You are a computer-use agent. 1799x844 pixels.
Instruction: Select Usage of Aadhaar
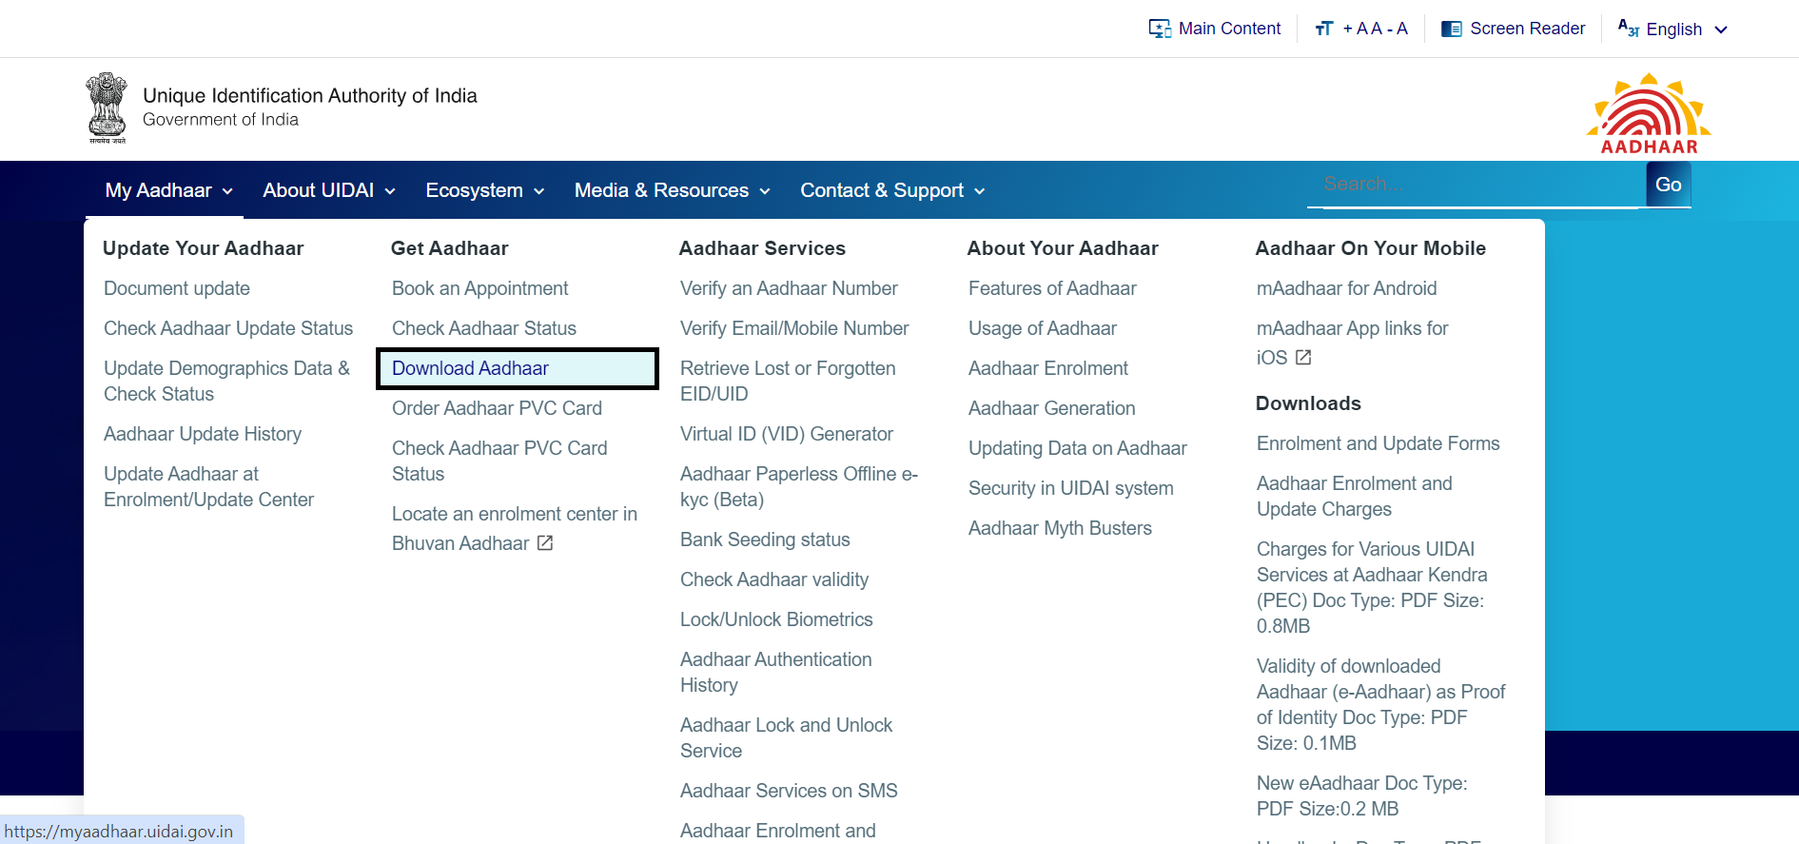pos(1043,328)
